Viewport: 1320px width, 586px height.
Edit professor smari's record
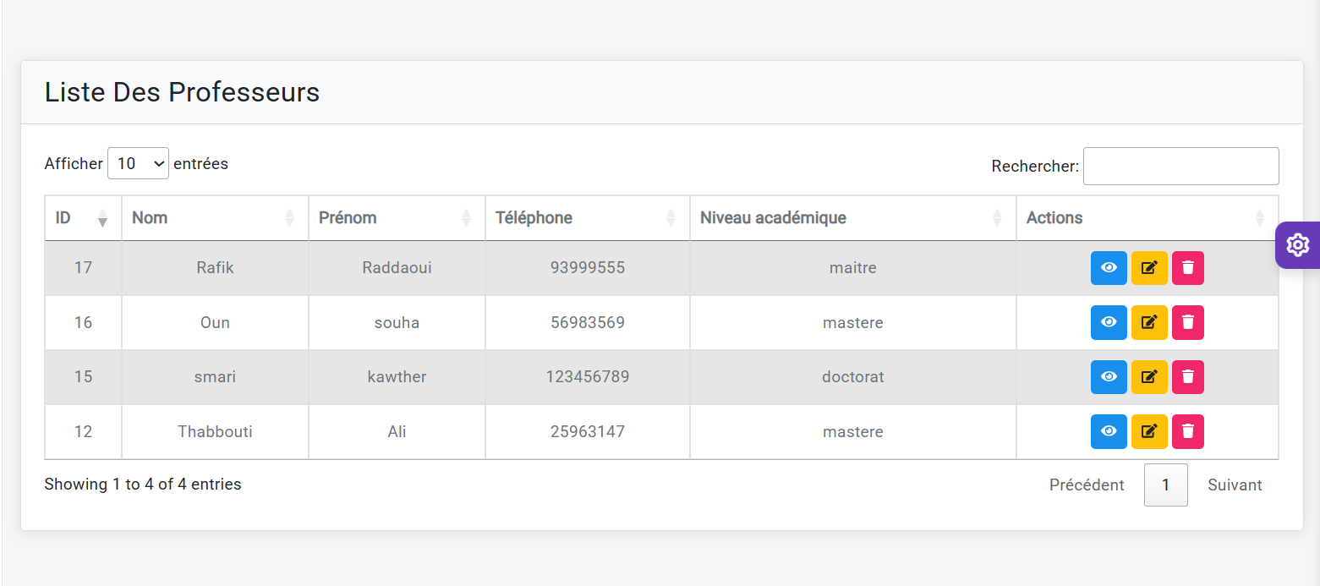[1148, 377]
